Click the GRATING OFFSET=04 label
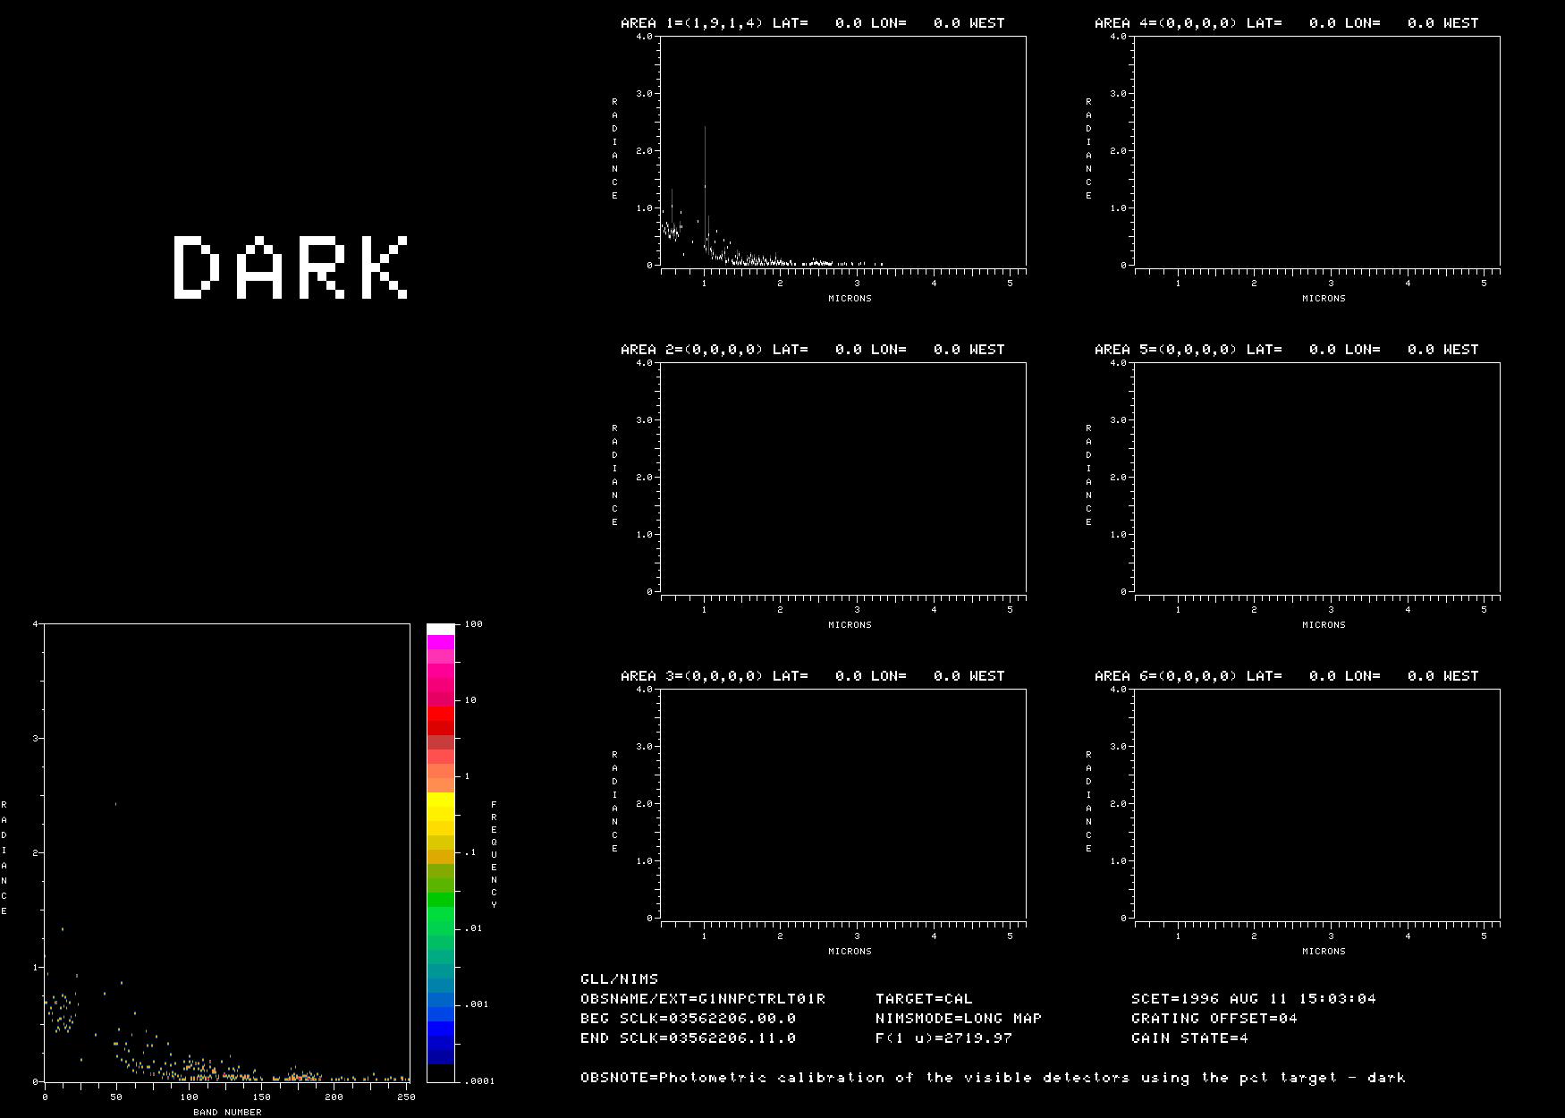Viewport: 1565px width, 1118px height. (1214, 1019)
